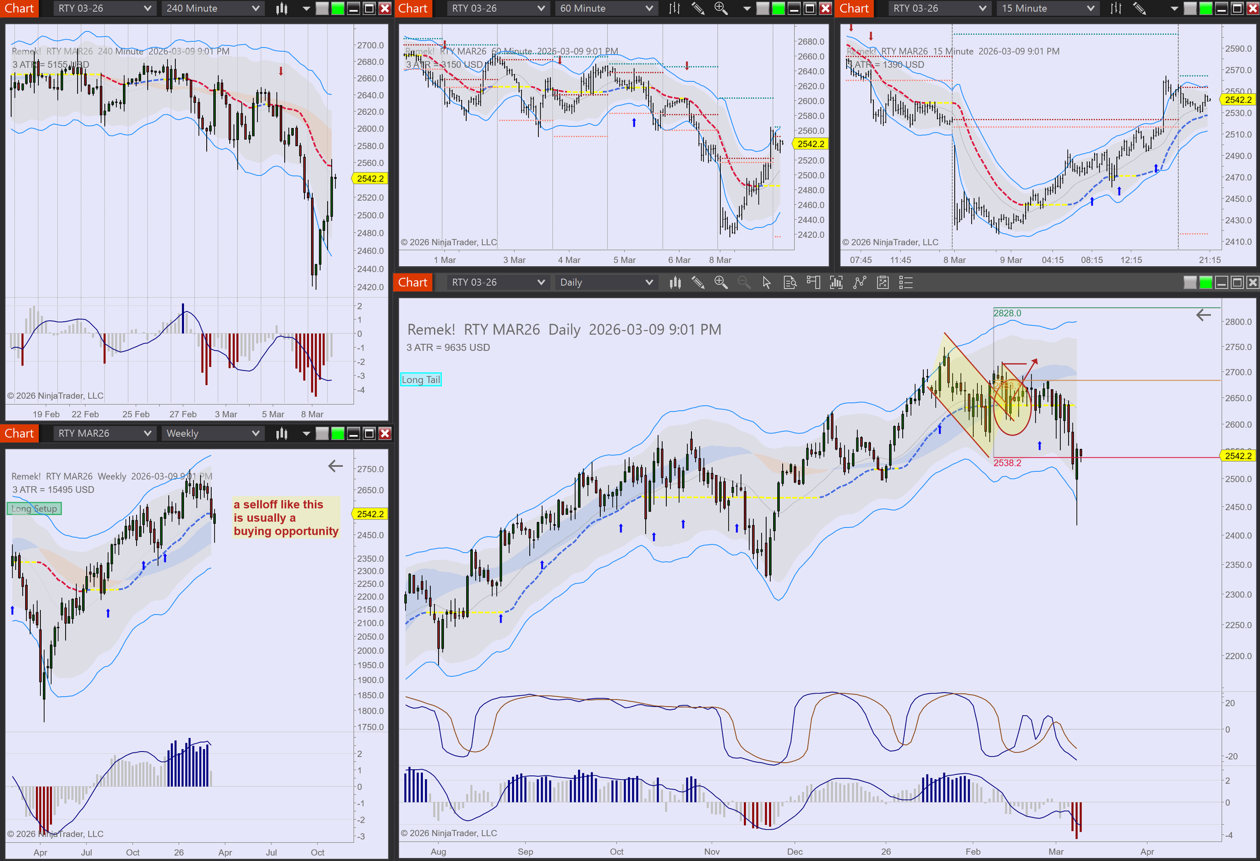Click Chart tab of 60 Minute window
The height and width of the screenshot is (861, 1260).
click(x=413, y=8)
